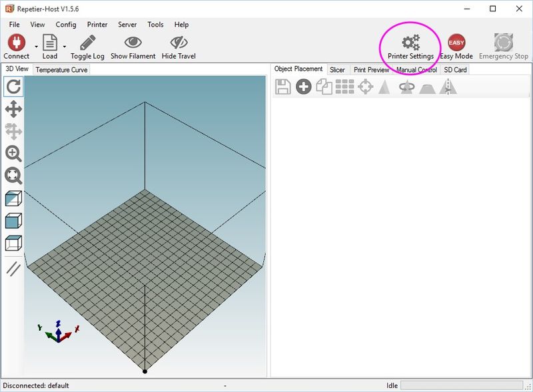Click the 'Disconnected: default' status text
The height and width of the screenshot is (392, 533).
pos(36,385)
